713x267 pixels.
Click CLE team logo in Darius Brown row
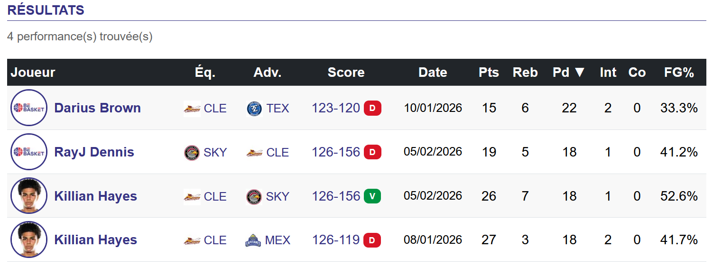[x=192, y=109]
